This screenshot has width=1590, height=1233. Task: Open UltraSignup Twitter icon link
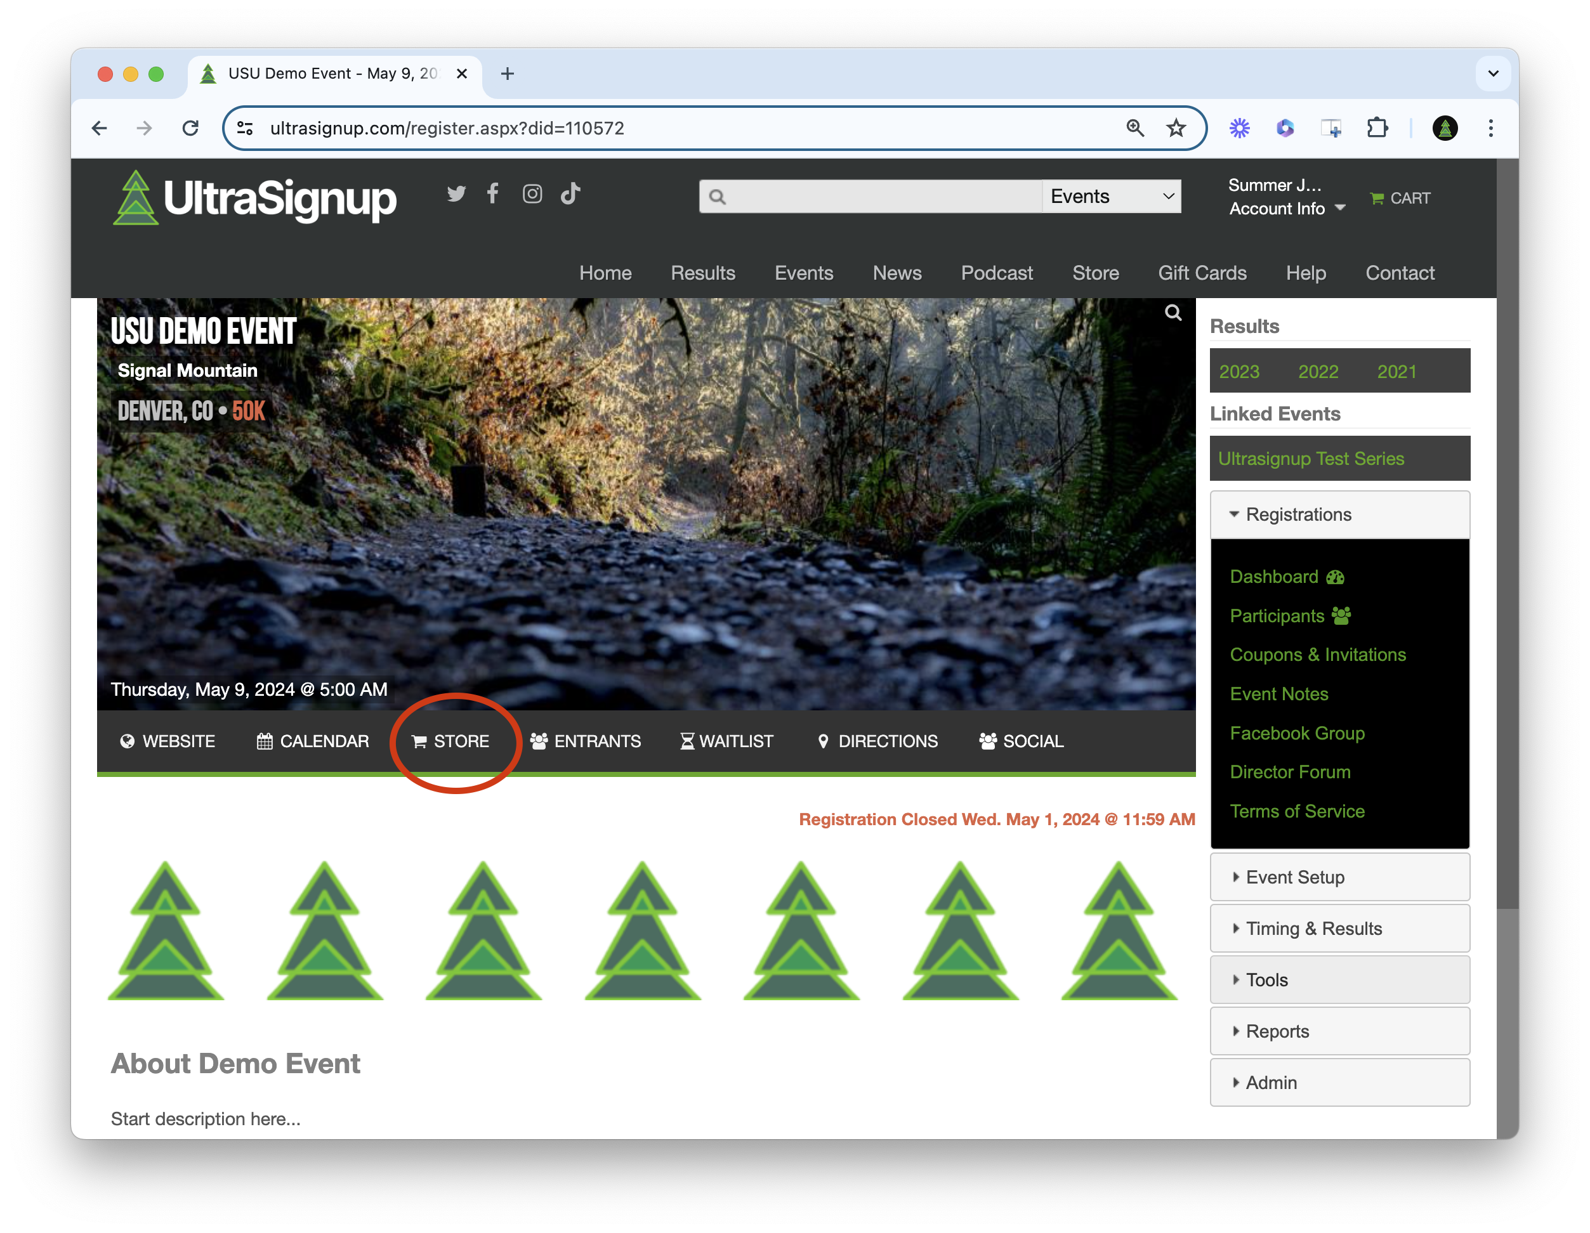(x=456, y=193)
